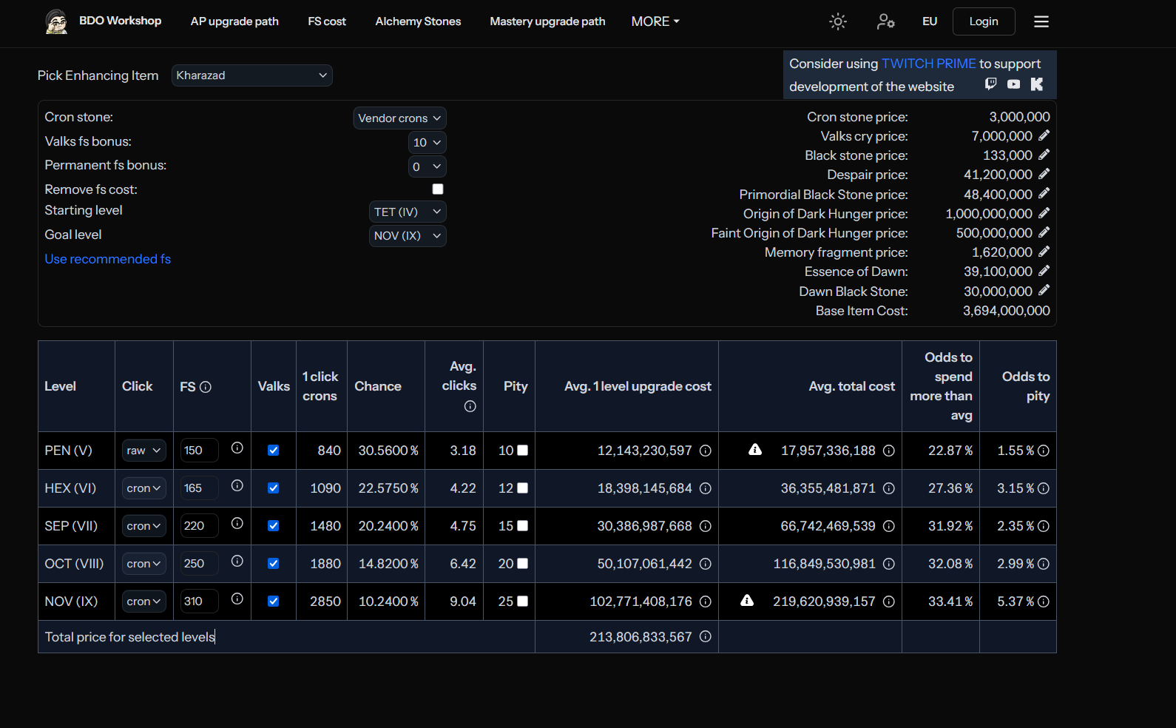Screen dimensions: 1176x728
Task: Uncheck Valks for the HEX (VI) row
Action: tap(273, 488)
